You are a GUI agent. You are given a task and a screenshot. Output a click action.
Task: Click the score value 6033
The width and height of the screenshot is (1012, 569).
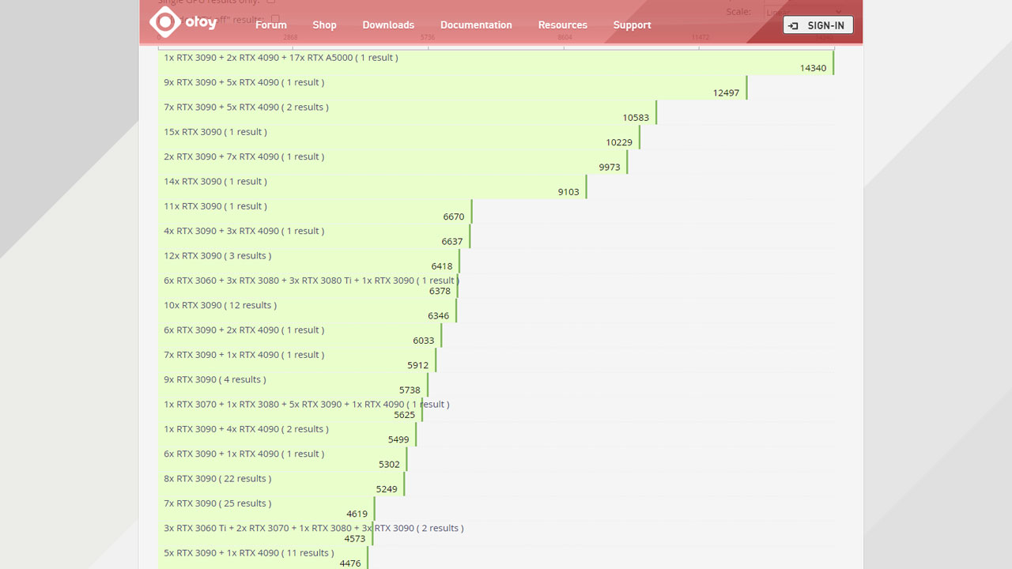(x=424, y=341)
